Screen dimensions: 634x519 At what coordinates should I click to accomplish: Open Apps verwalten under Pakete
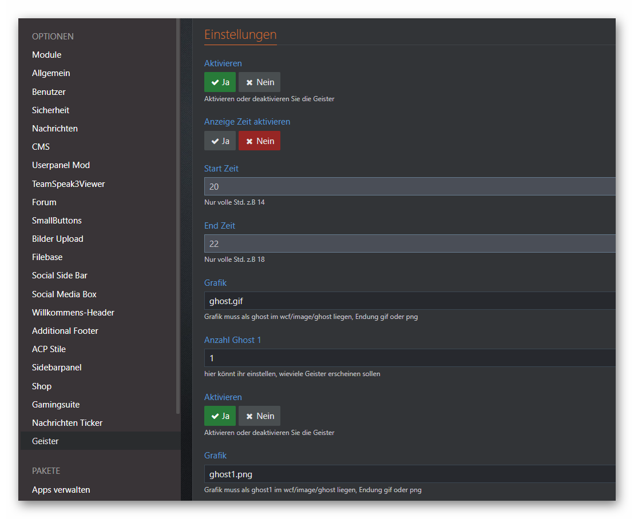(61, 490)
